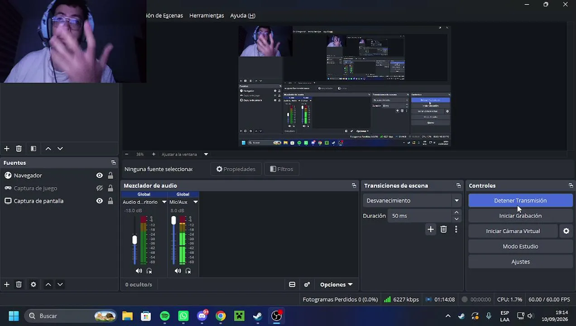Unlock the Captura de pantalla source

pos(110,201)
